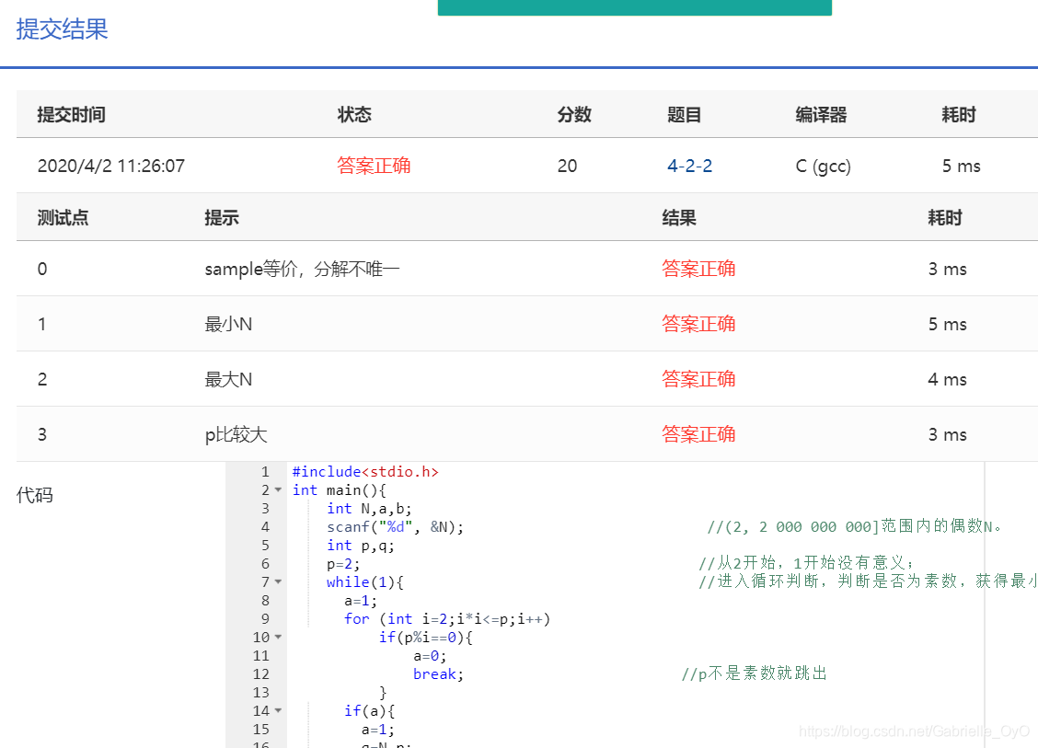
Task: Collapse the main function fold at line 2
Action: coord(277,489)
